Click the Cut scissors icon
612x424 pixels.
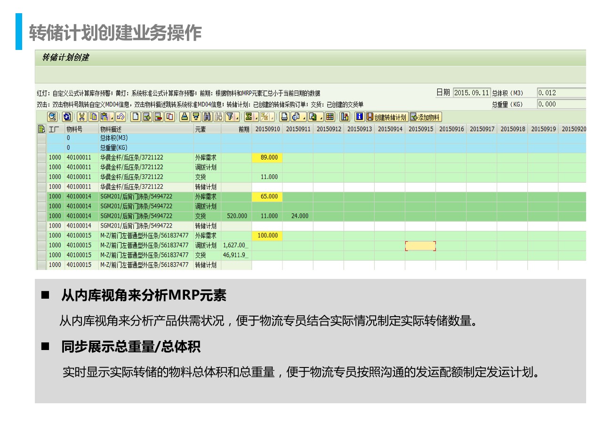tap(82, 117)
